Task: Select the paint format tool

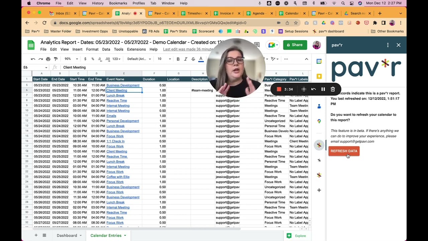Action: point(56,59)
